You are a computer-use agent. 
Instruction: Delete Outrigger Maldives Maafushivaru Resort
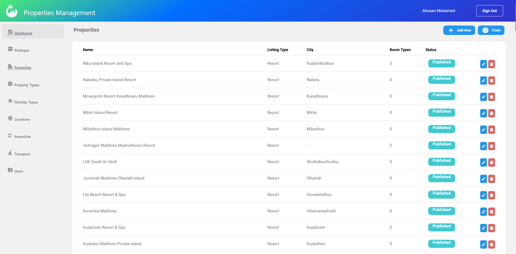[491, 146]
